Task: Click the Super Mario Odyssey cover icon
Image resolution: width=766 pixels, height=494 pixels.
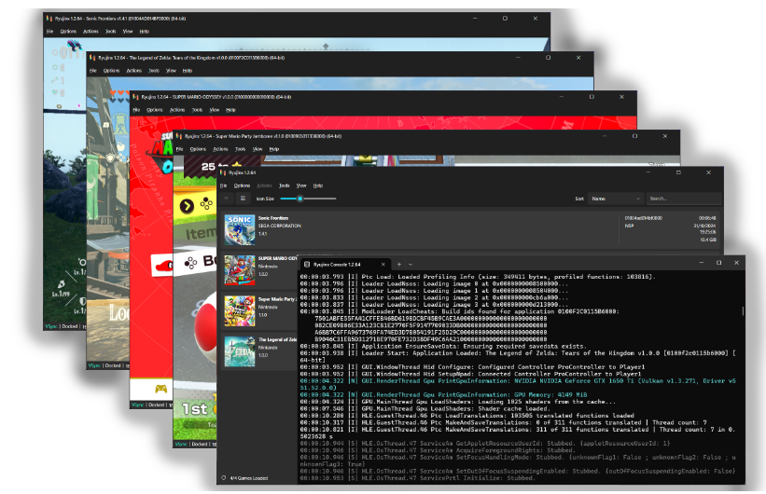Action: (239, 268)
